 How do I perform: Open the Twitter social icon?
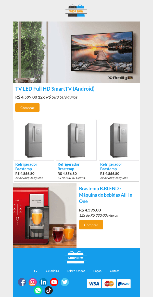(65, 282)
